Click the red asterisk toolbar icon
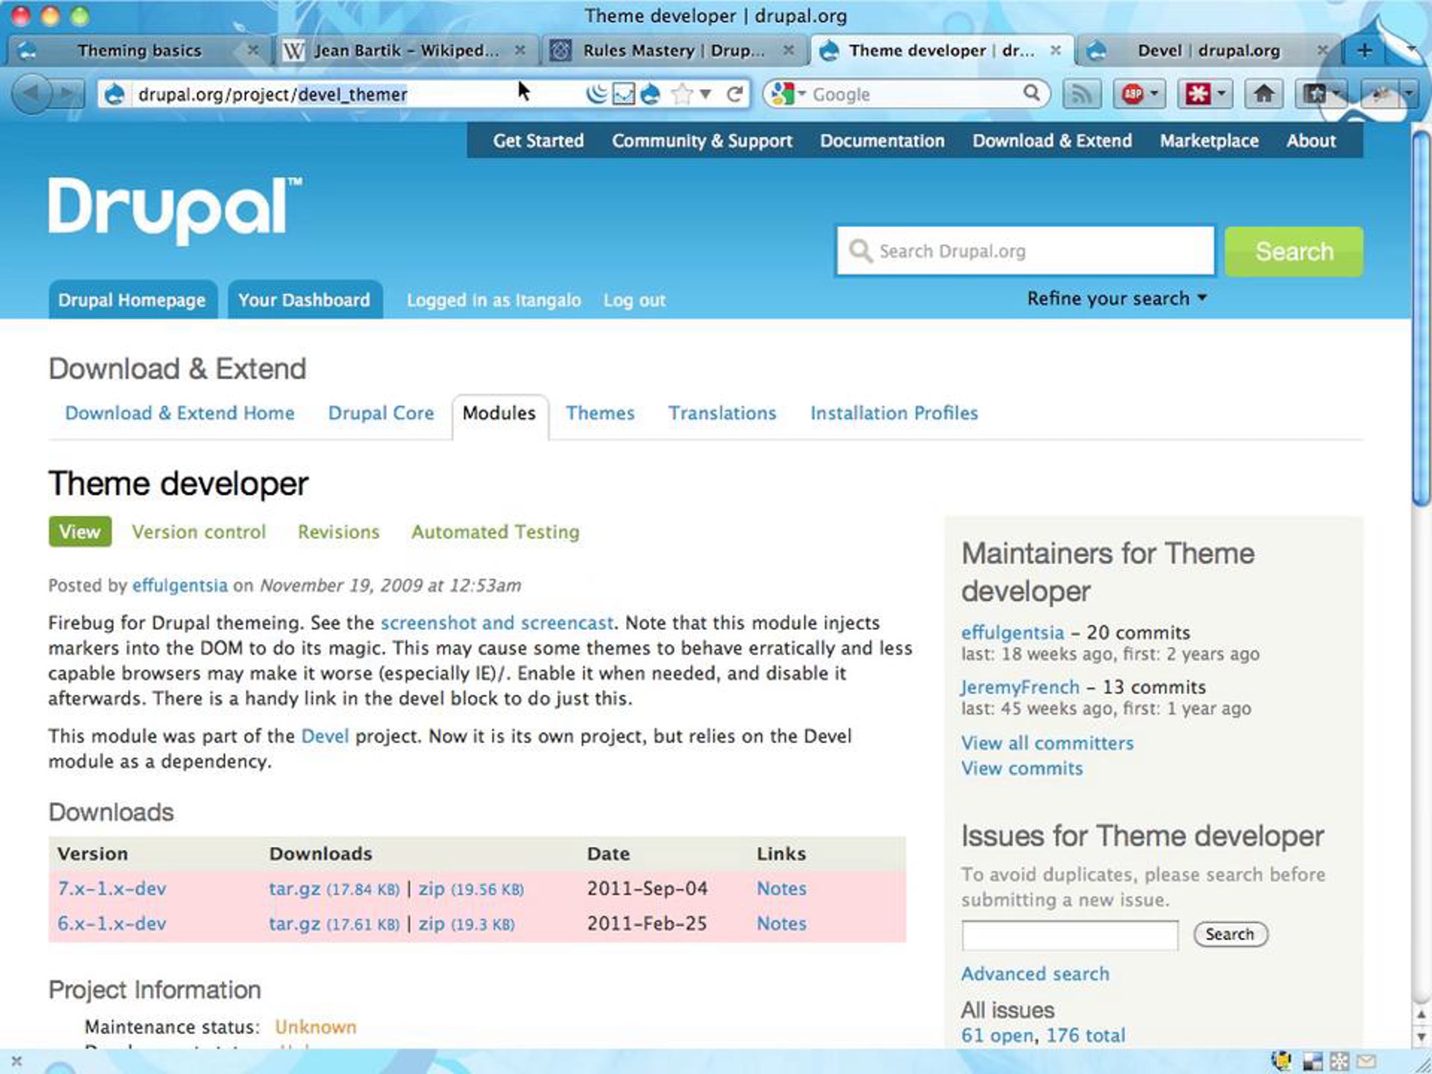The image size is (1432, 1074). coord(1197,94)
